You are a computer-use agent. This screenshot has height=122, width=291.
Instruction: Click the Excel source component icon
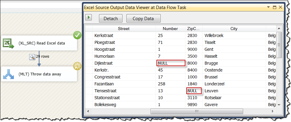pos(8,43)
